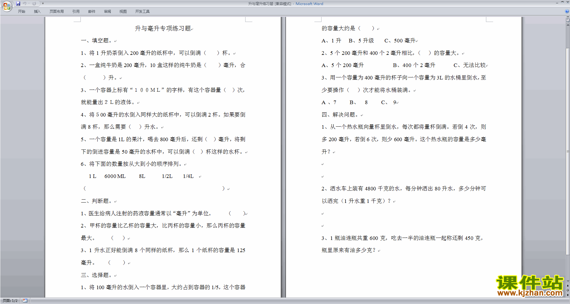
Task: Click answer choice C、9
Action: click(389, 102)
